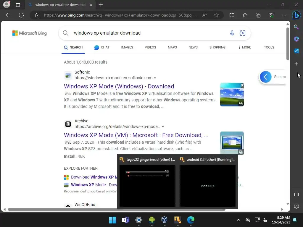Open Windows XP Mode - Dow… explore link
The height and width of the screenshot is (227, 303).
click(x=94, y=185)
